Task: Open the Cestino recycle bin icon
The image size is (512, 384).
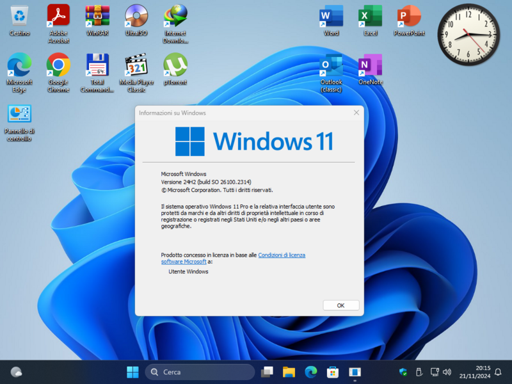Action: click(19, 20)
